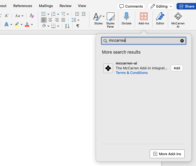Open the References tab
Screen dimensions: 196x166
pos(23,6)
